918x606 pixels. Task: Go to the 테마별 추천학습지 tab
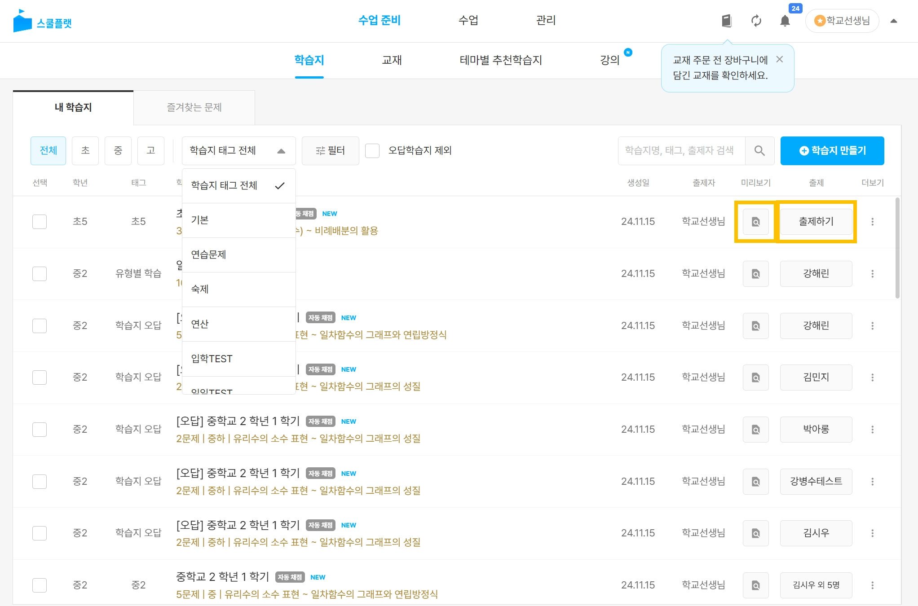[x=500, y=60]
